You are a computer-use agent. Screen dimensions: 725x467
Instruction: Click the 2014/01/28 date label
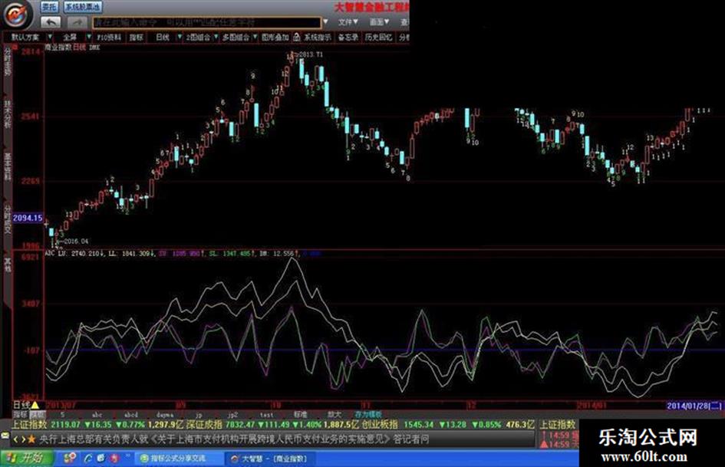coord(694,406)
